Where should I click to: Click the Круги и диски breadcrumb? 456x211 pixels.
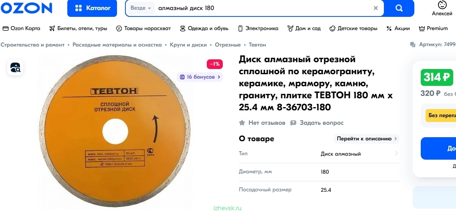pos(188,45)
